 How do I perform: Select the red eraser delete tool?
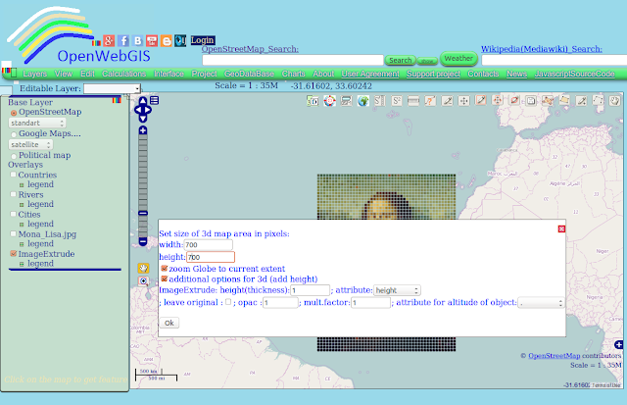pyautogui.click(x=514, y=100)
